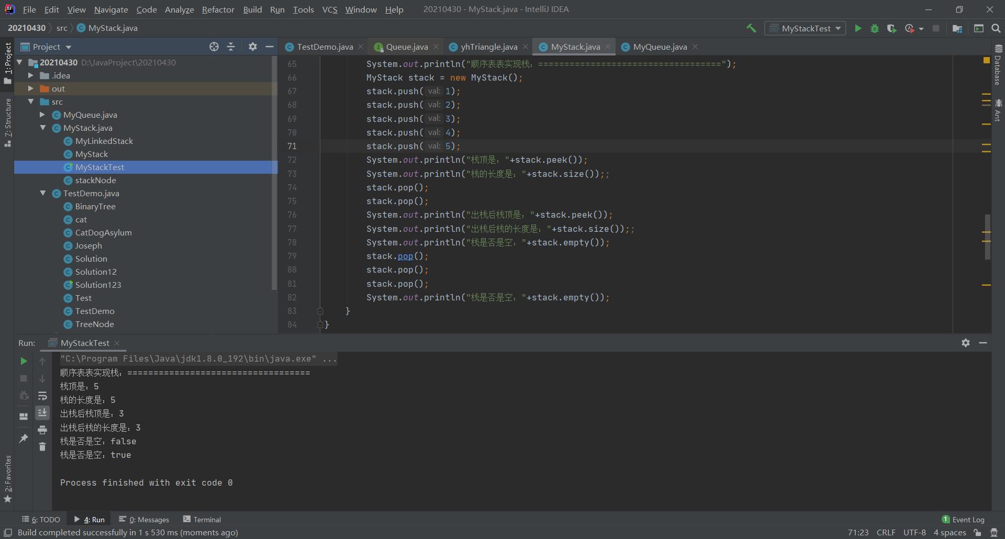Select CatDogAsylum class in tree

103,232
